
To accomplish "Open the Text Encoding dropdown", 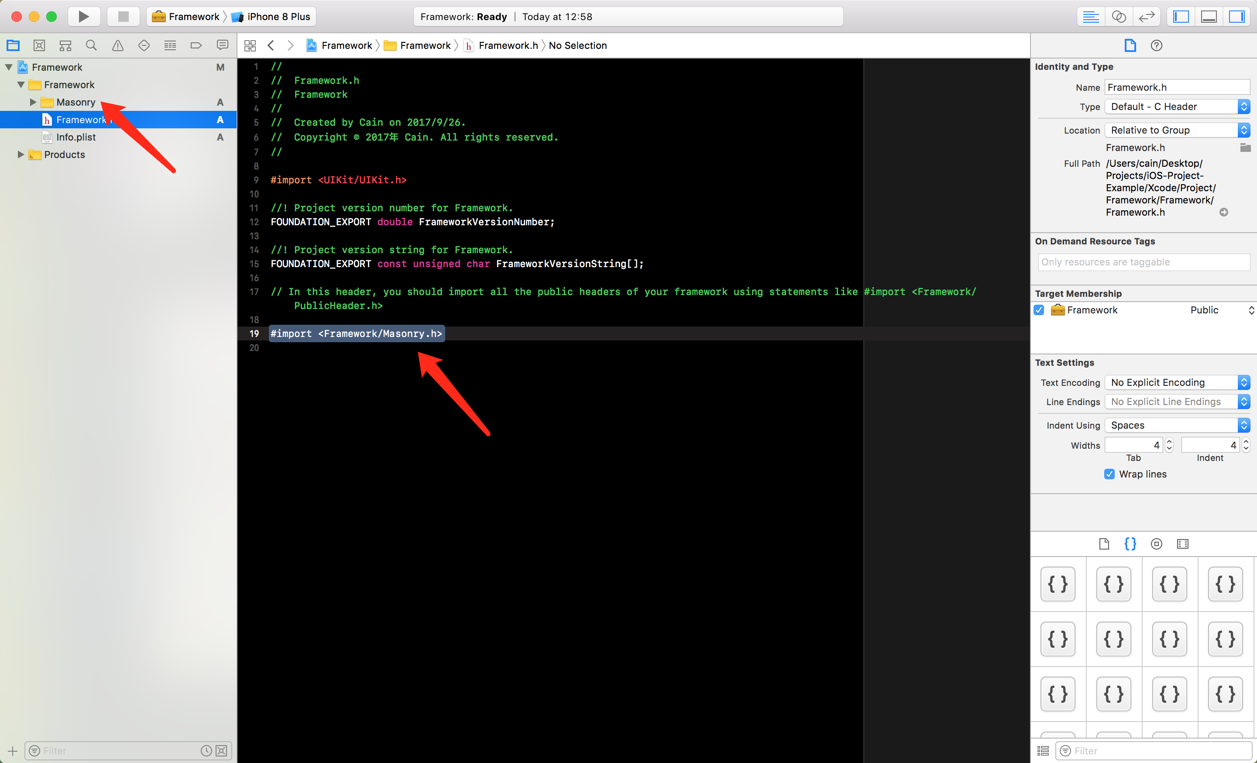I will (x=1177, y=382).
